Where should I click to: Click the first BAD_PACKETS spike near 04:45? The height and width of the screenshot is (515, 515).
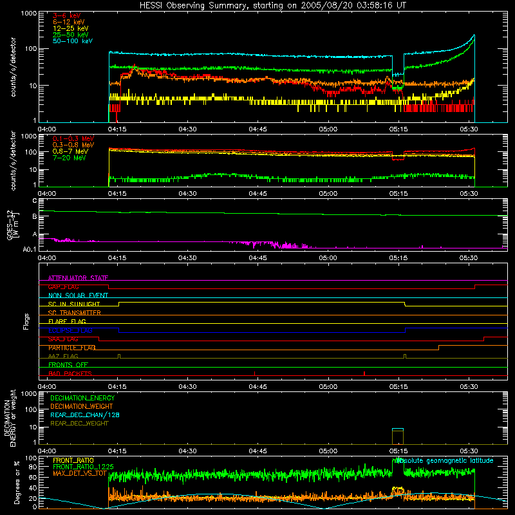pos(254,373)
